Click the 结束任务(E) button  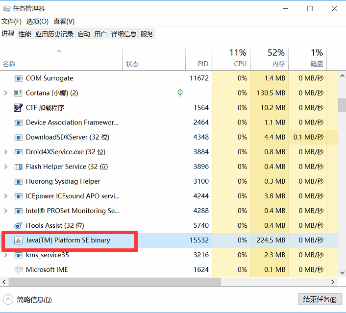[x=320, y=299]
